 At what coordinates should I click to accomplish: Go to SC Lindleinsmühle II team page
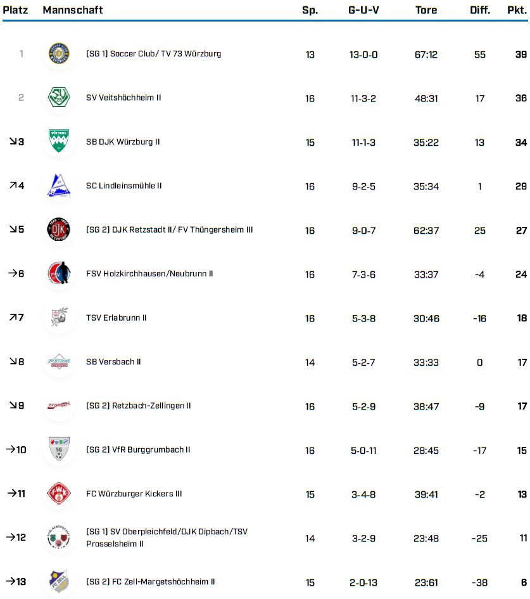pyautogui.click(x=124, y=186)
